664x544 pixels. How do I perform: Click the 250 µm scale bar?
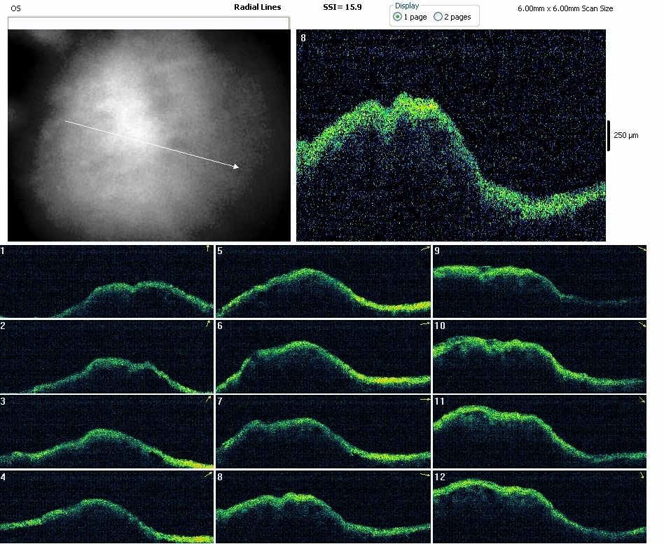(x=608, y=135)
